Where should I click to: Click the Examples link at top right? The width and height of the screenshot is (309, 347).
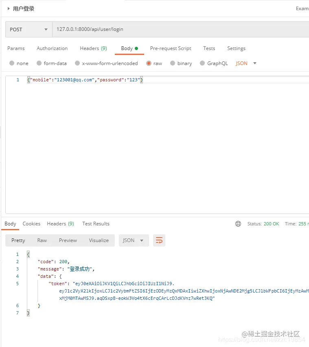click(302, 9)
